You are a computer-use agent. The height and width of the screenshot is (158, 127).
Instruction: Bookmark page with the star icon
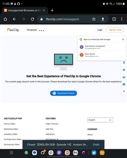pyautogui.click(x=94, y=19)
